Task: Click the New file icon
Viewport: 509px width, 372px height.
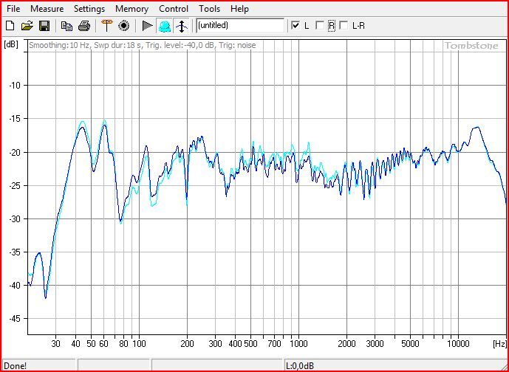Action: click(x=10, y=26)
